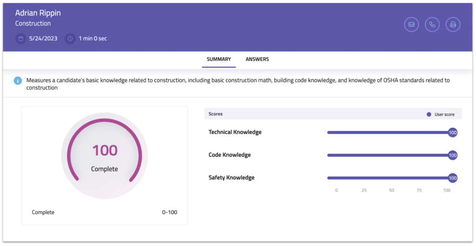Click the print icon in header
The width and height of the screenshot is (476, 246).
pyautogui.click(x=453, y=25)
